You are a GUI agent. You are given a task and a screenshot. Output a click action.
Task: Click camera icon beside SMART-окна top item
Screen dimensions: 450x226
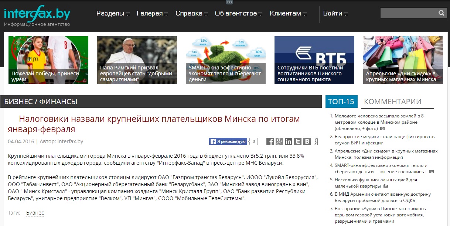click(432, 172)
